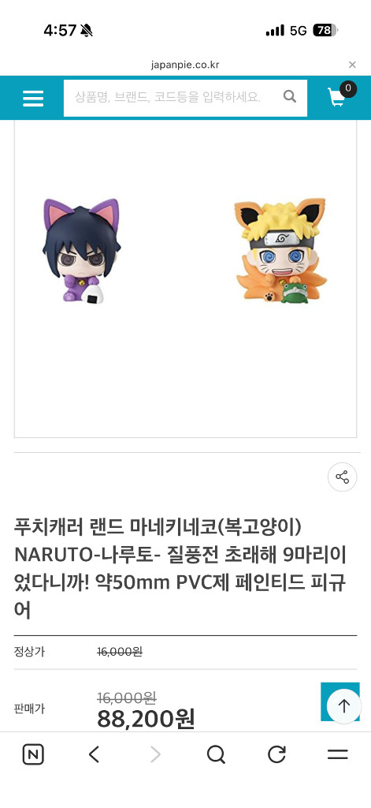
Task: Tap the Naver N home icon
Action: 33,755
